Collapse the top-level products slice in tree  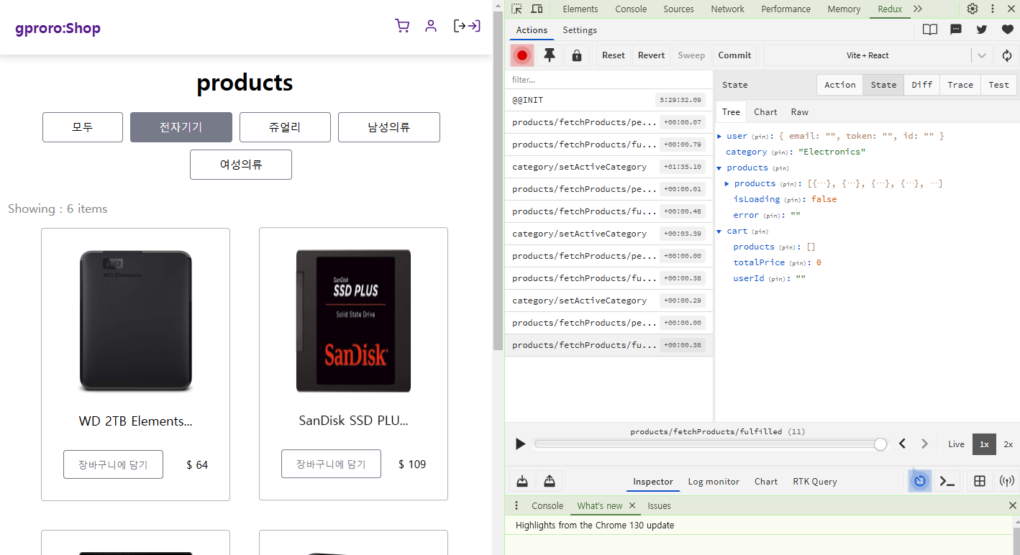point(720,168)
